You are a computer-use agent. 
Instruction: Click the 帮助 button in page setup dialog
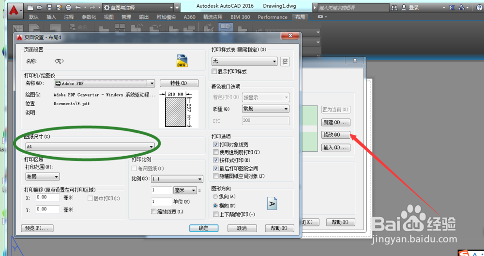tap(279, 228)
